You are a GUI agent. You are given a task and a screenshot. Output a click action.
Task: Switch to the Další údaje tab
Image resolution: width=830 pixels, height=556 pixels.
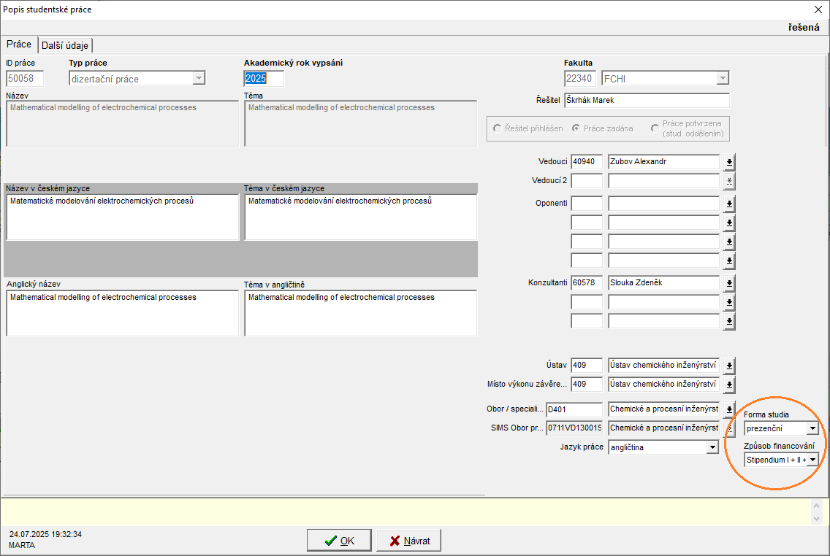pyautogui.click(x=65, y=45)
